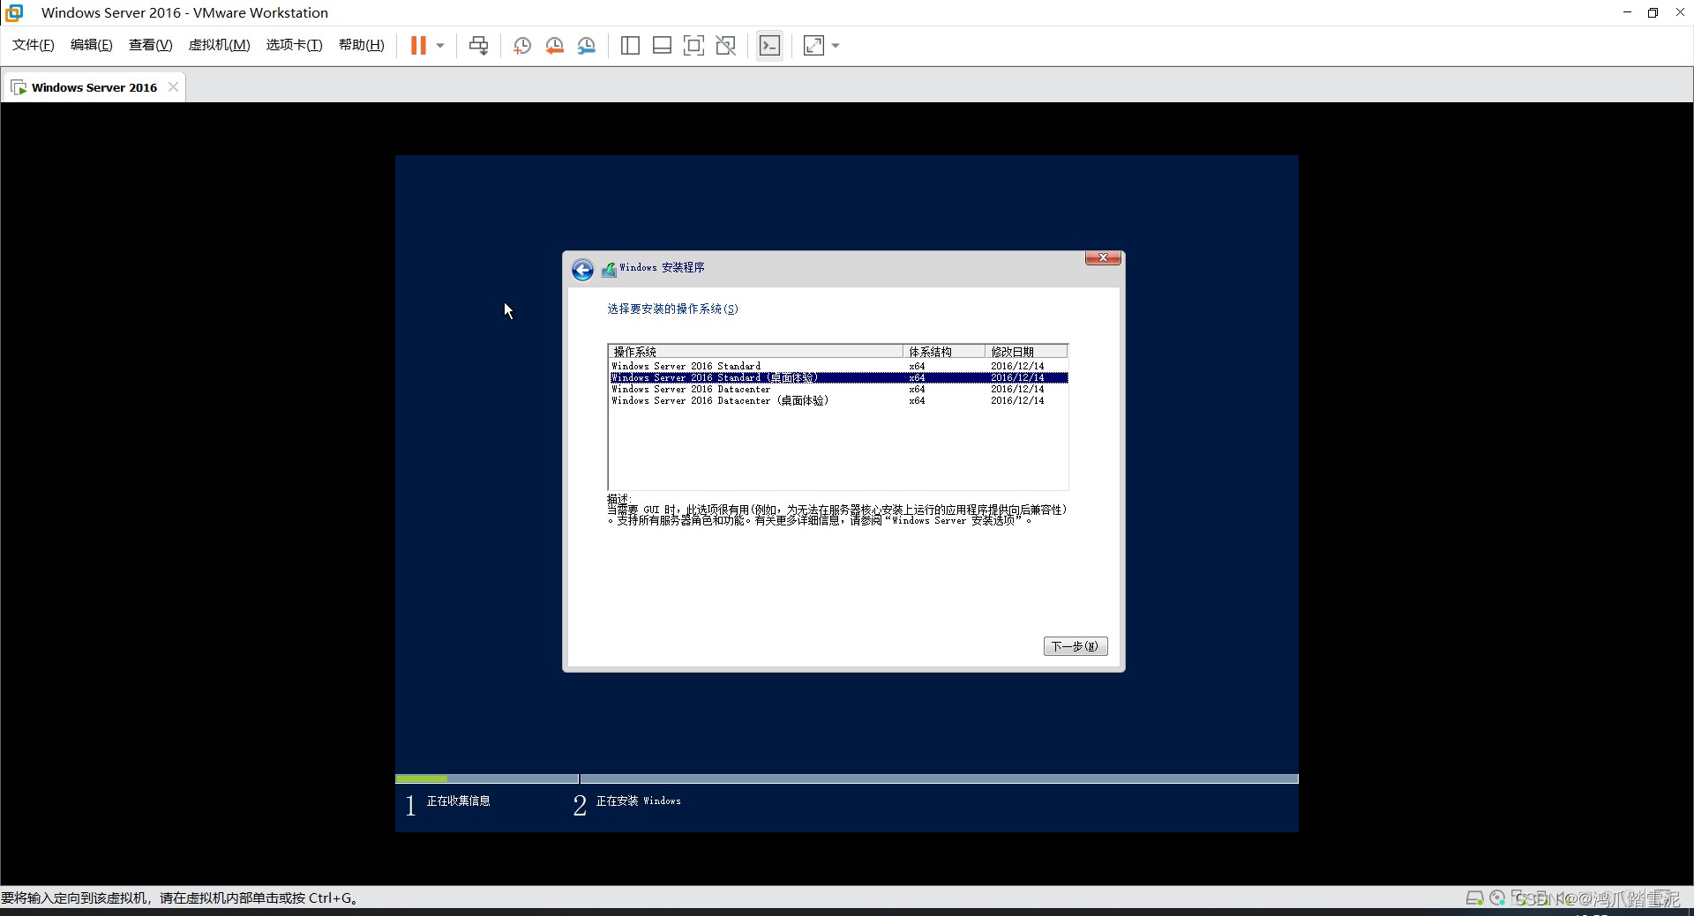Open the 虚拟机(M) menu
The height and width of the screenshot is (916, 1694).
tap(219, 45)
